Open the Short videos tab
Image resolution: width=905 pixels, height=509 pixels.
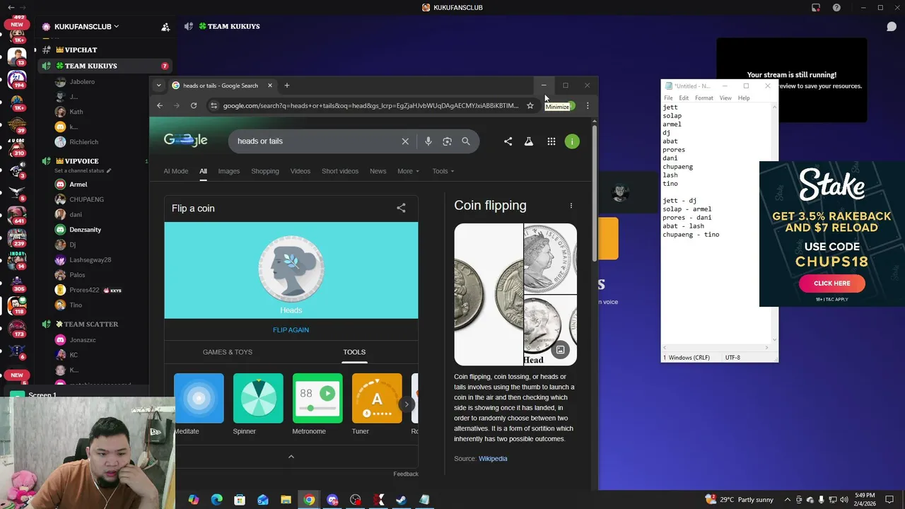pyautogui.click(x=340, y=171)
